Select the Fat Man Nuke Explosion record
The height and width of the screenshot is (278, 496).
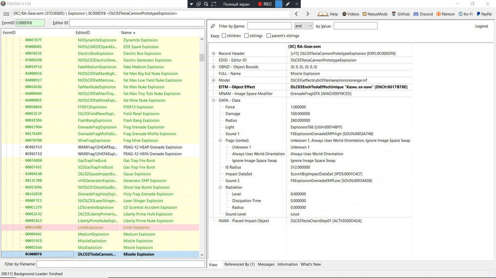click(x=100, y=87)
